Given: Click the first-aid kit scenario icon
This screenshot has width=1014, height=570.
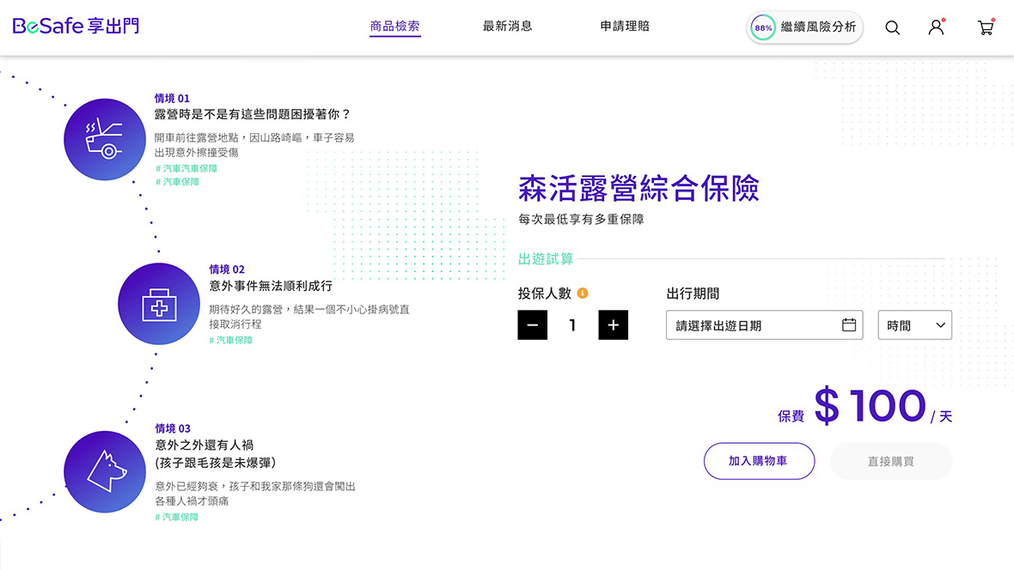Looking at the screenshot, I should (x=158, y=304).
